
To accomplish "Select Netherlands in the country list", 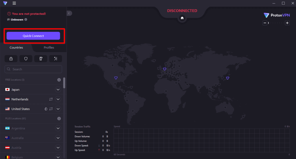I will [x=20, y=99].
